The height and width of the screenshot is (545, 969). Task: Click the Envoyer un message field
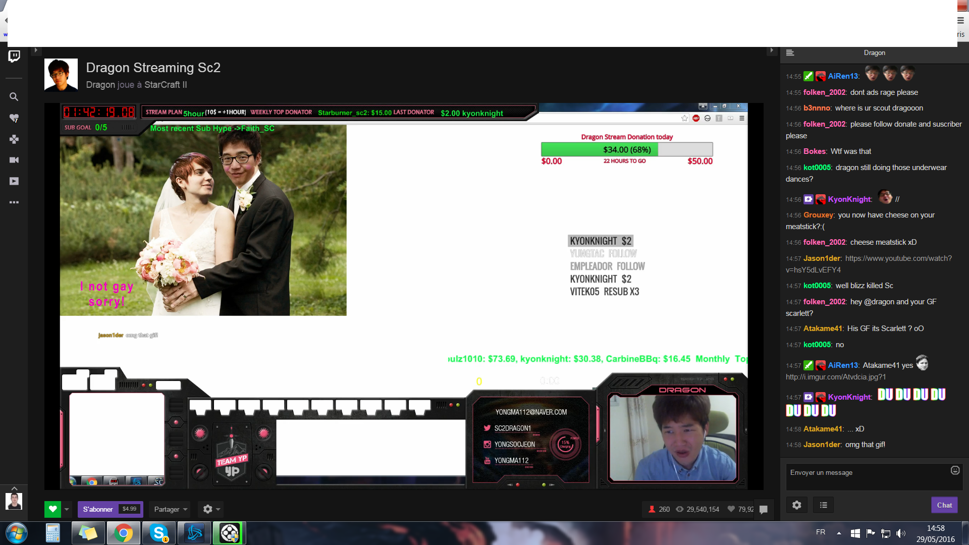[868, 476]
